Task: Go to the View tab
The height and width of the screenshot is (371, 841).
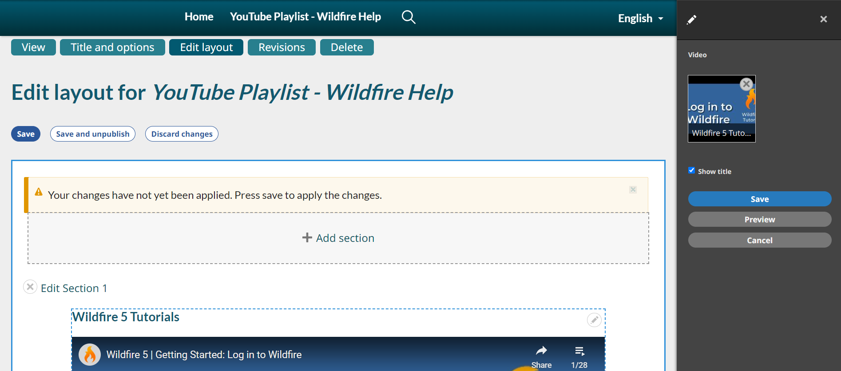Action: (33, 47)
